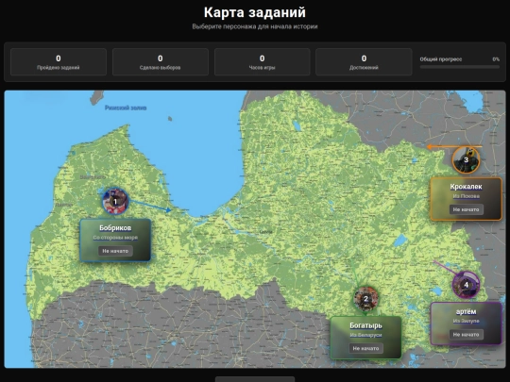The height and width of the screenshot is (382, 510).
Task: Click the 'Общий прогресс' progress bar
Action: click(x=460, y=67)
